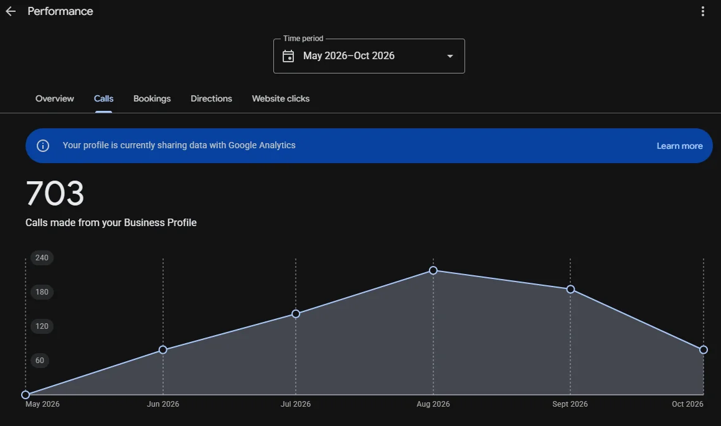Expand the Time period dropdown arrow
The image size is (721, 426).
coord(450,56)
